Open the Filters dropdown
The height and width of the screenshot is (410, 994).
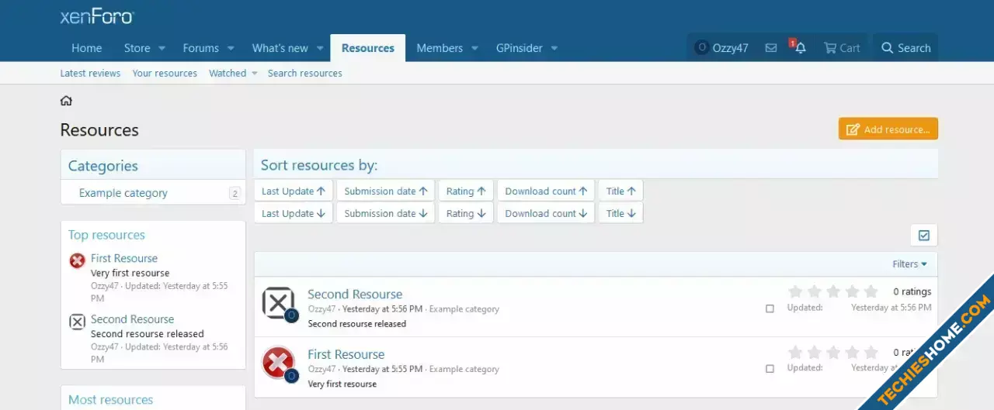tap(910, 264)
